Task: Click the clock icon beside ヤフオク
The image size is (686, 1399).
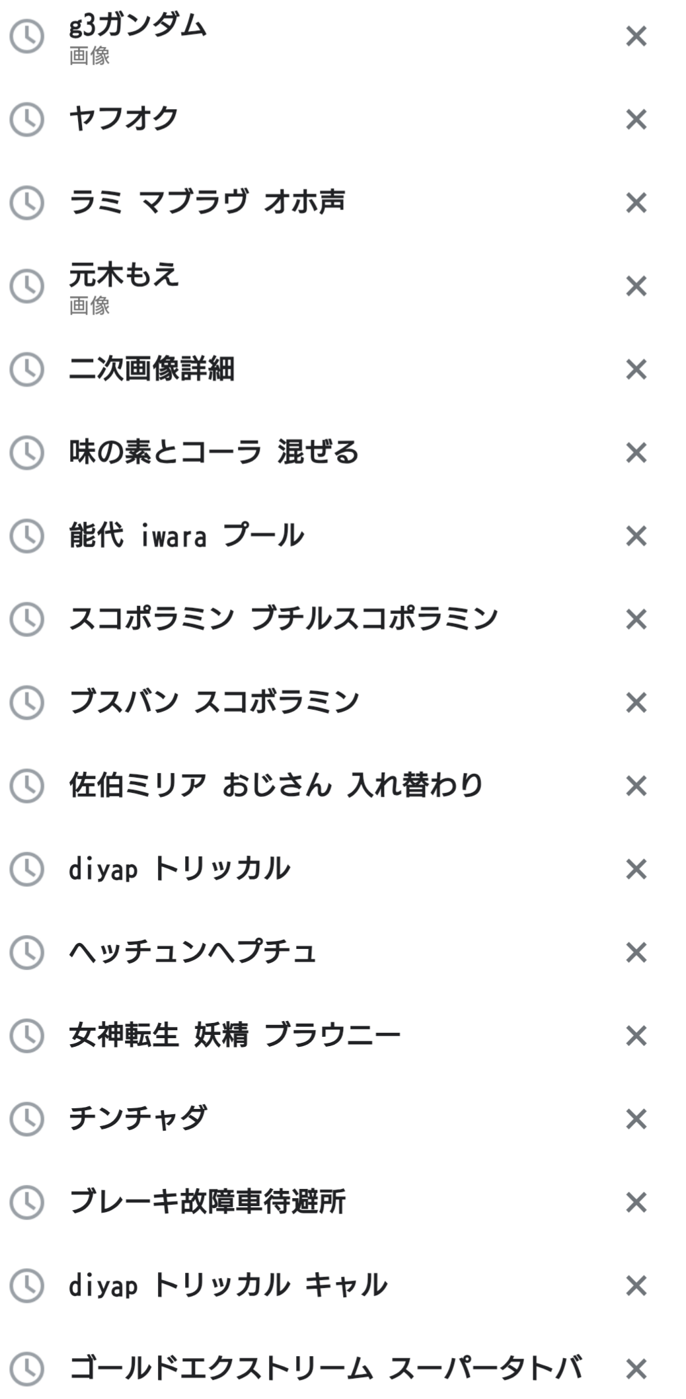Action: [x=26, y=120]
